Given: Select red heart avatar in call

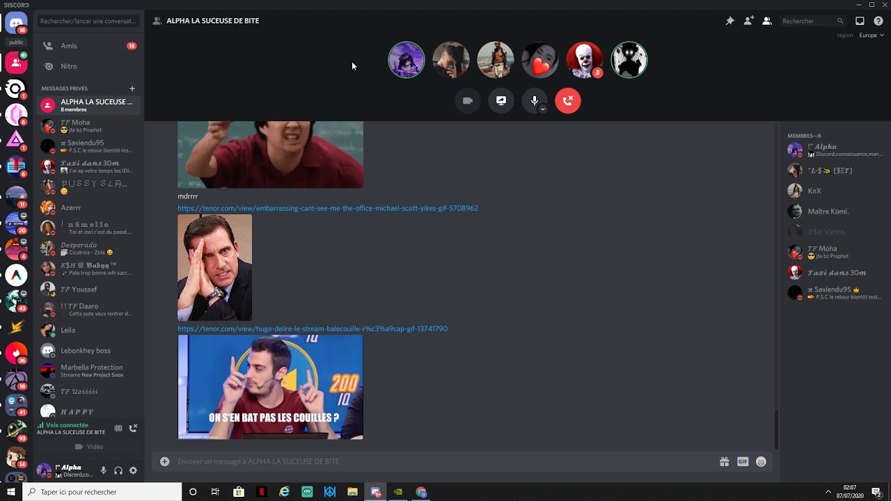Looking at the screenshot, I should (x=540, y=61).
